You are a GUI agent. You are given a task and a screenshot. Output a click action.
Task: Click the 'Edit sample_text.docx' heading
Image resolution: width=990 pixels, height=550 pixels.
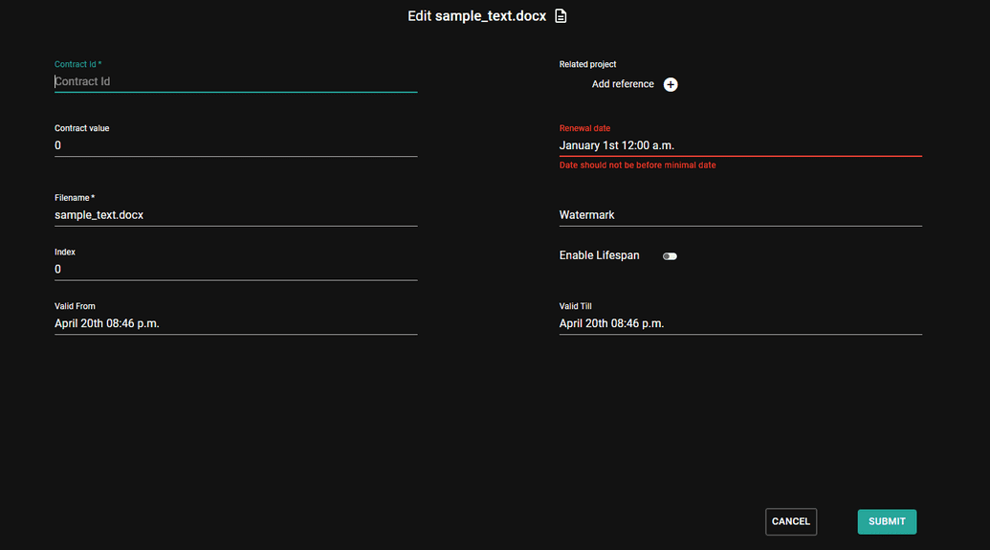pyautogui.click(x=476, y=16)
